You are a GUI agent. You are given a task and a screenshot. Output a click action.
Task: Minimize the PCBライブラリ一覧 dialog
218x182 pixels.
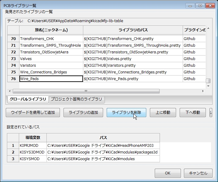[x=190, y=6]
